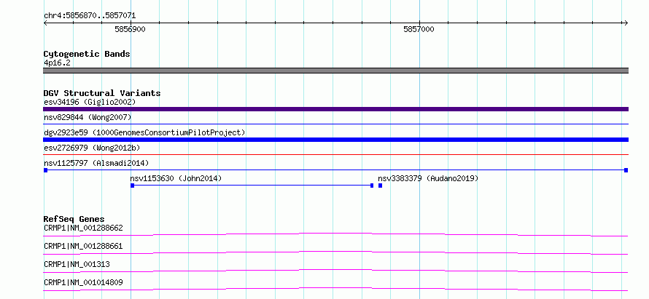The height and width of the screenshot is (299, 649).
Task: Click the esv34196 (Giglio2002) label
Action: tap(90, 102)
